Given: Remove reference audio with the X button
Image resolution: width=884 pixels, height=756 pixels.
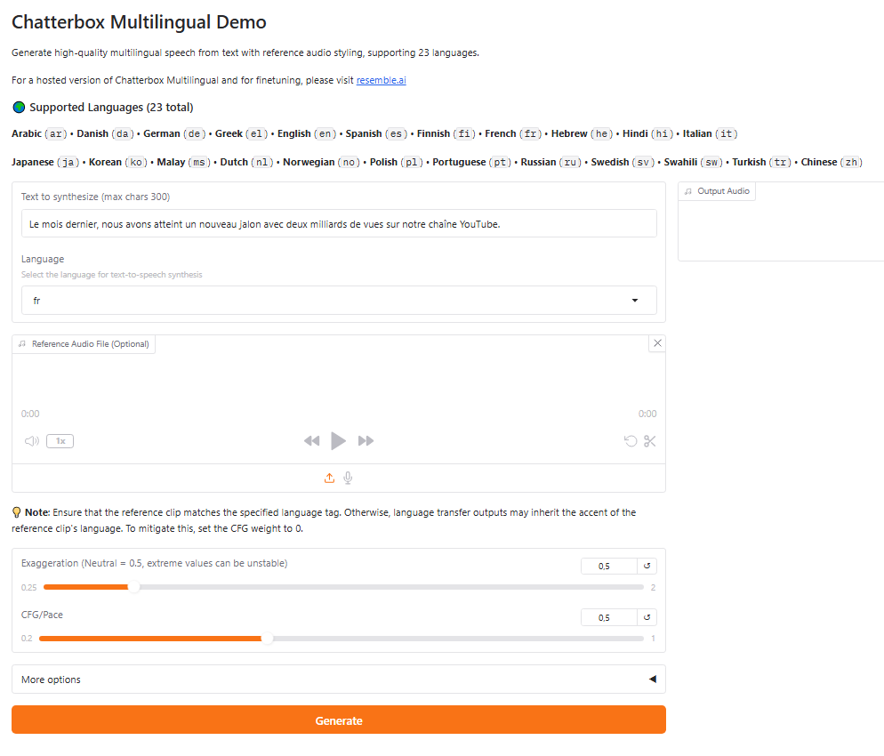Looking at the screenshot, I should point(657,343).
